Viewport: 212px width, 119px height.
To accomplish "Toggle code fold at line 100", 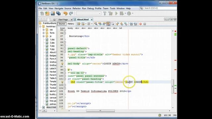I will point(65,76).
